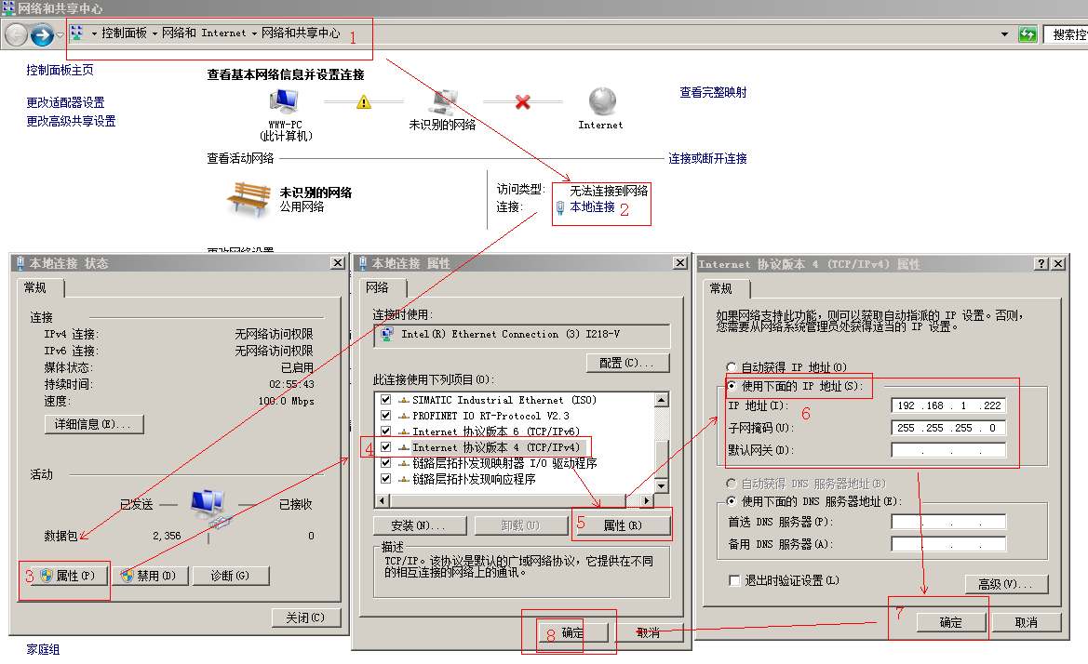Click the WWW-PC computer icon
This screenshot has width=1088, height=664.
pos(285,102)
